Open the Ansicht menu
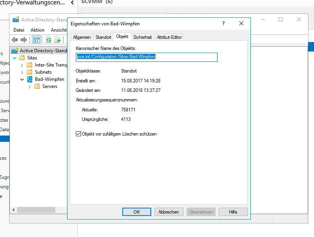Image resolution: width=314 pixels, height=237 pixels. coord(58,30)
